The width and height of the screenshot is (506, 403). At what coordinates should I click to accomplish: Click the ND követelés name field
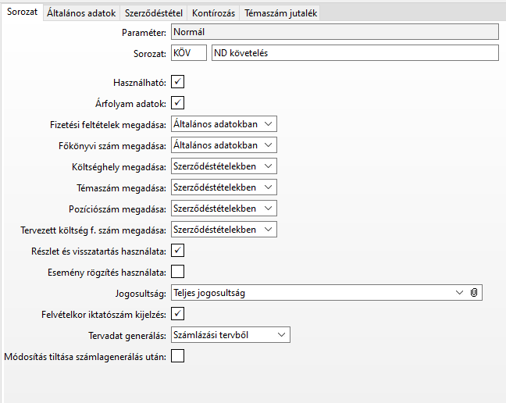[x=354, y=53]
